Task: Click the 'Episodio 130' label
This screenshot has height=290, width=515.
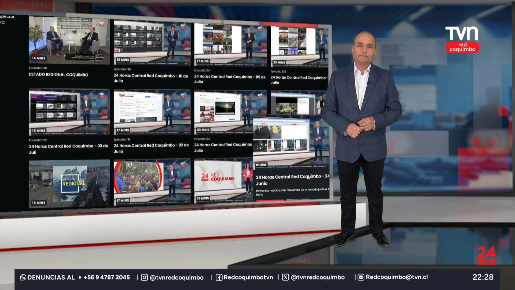Action: coord(202,139)
